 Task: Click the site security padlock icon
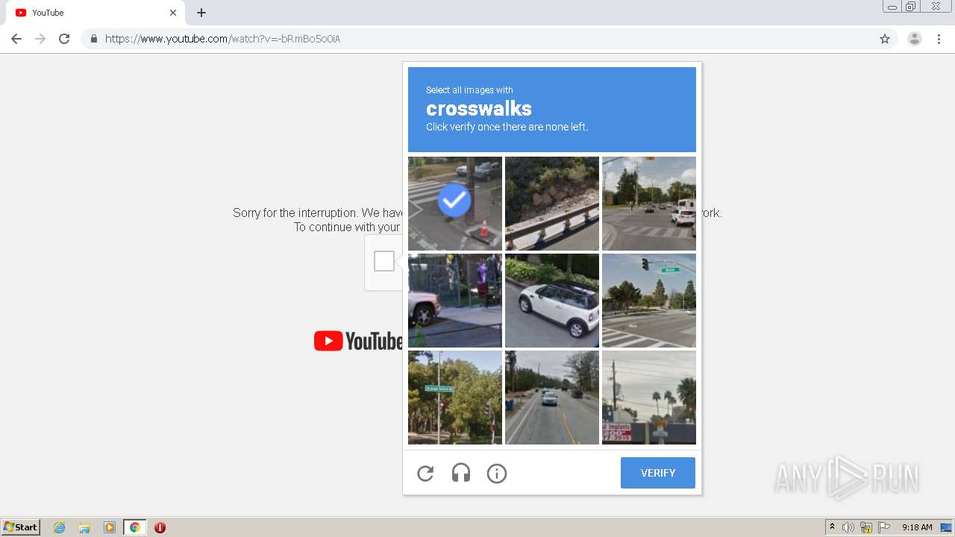pos(94,39)
